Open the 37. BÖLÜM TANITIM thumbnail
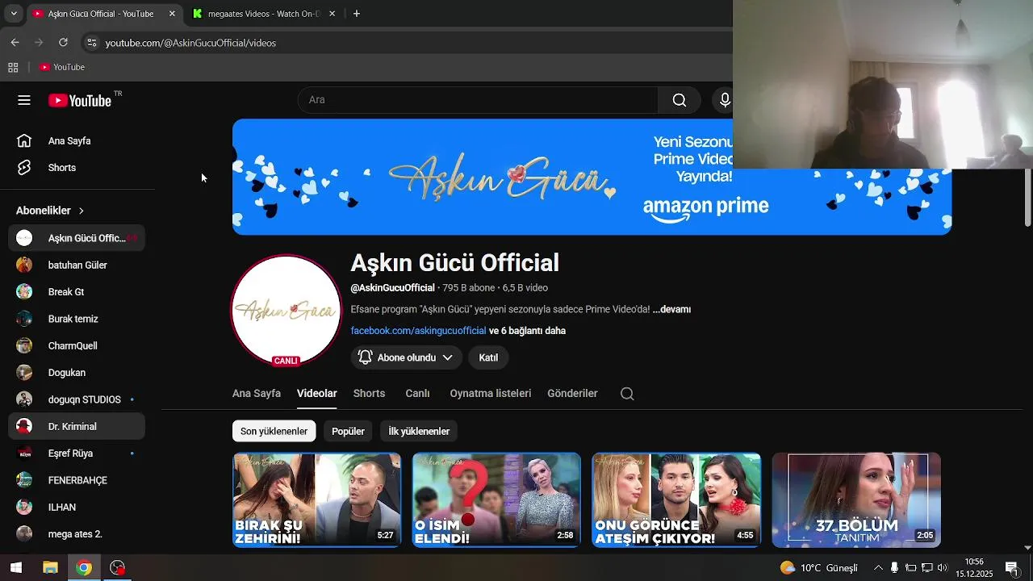 [856, 499]
